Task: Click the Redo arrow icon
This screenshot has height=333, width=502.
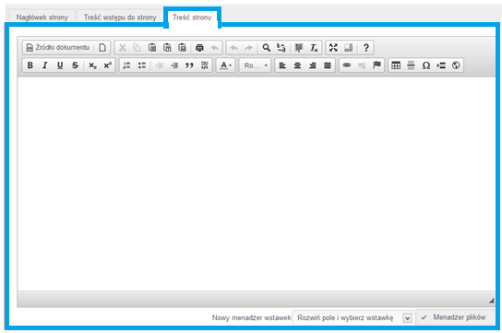Action: pos(249,48)
